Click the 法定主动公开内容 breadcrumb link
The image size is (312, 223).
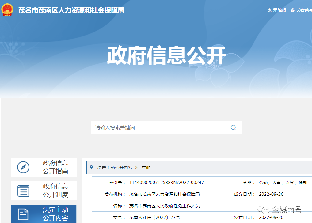(x=115, y=168)
